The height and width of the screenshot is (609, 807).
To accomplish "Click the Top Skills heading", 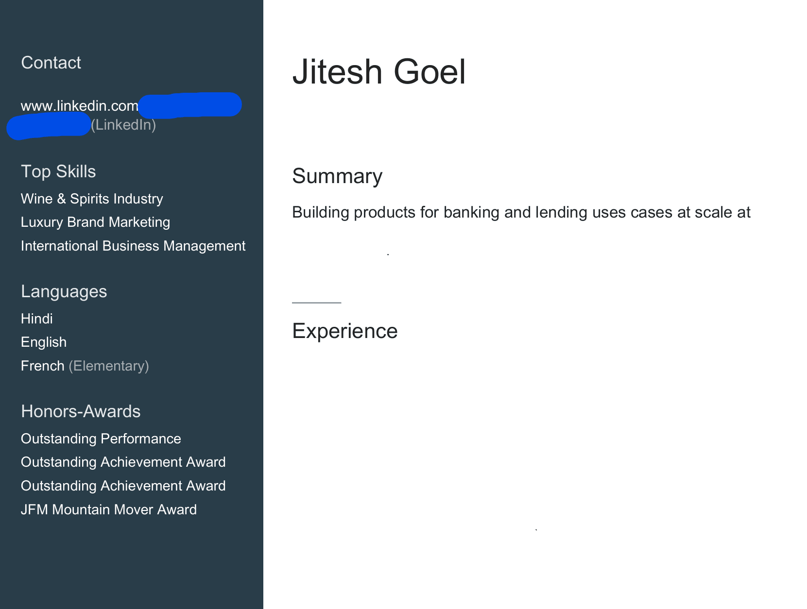I will [x=58, y=171].
